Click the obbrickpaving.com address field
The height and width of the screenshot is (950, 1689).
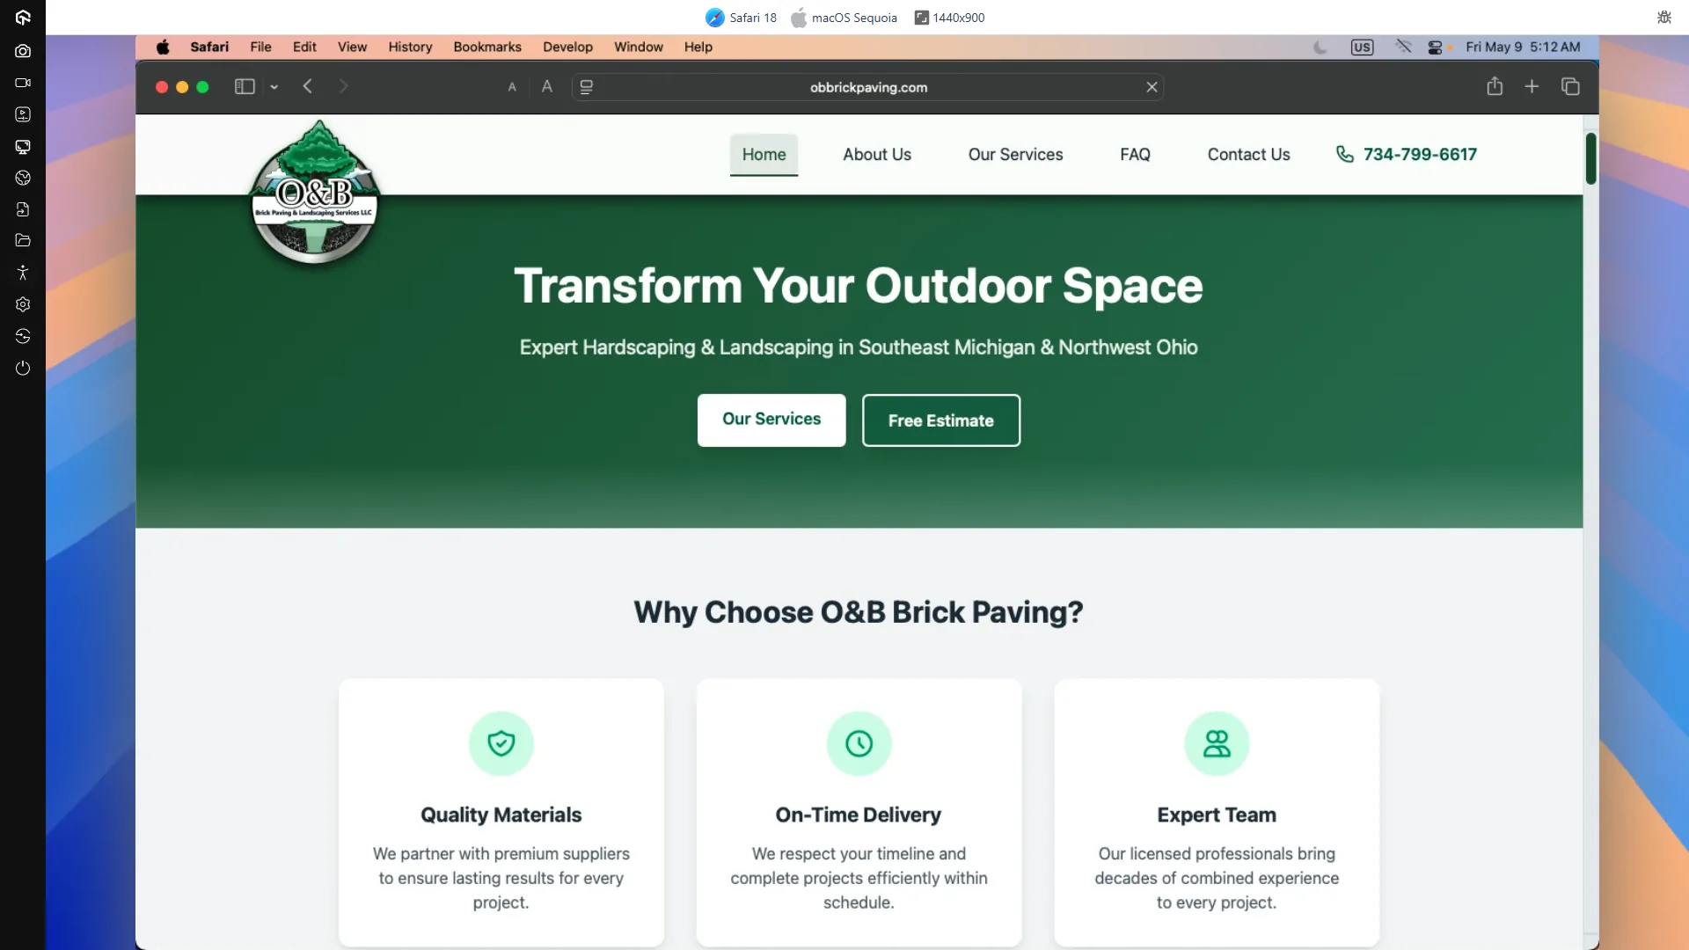868,87
